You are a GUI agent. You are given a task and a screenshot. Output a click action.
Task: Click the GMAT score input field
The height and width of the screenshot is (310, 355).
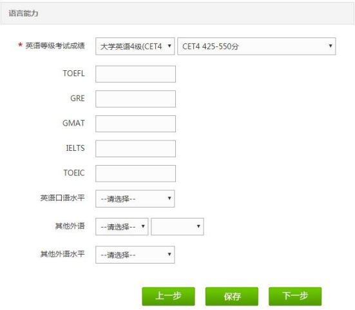tap(135, 124)
